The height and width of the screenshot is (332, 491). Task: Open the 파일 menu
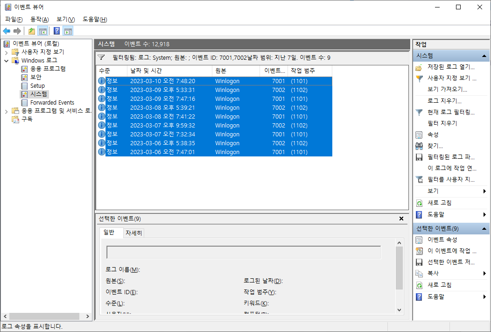[13, 19]
